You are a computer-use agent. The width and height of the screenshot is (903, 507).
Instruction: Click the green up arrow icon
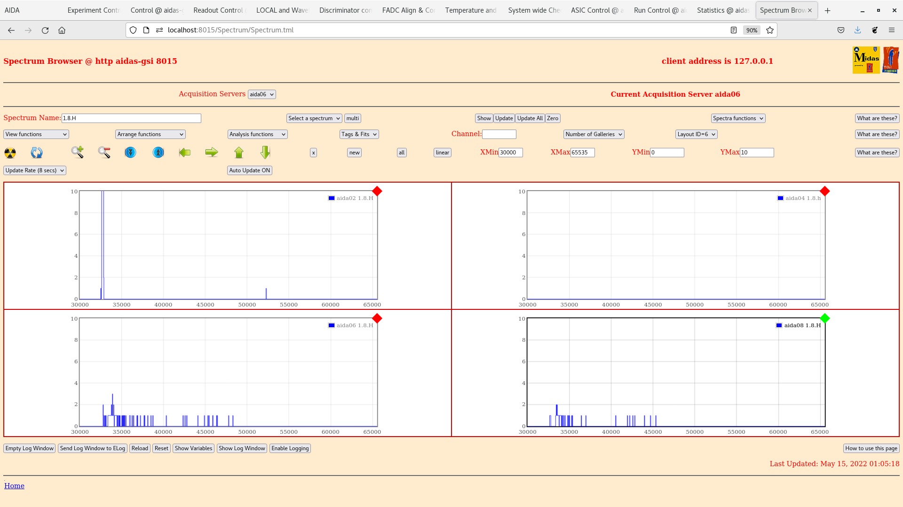click(239, 153)
